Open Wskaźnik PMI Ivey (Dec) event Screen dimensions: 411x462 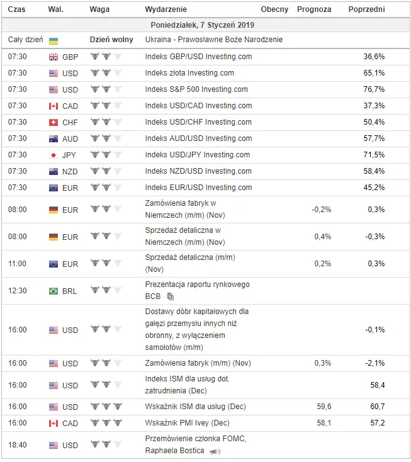tap(187, 423)
